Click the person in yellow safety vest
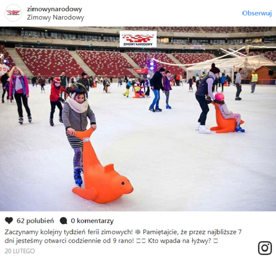The width and height of the screenshot is (276, 257). tap(254, 81)
